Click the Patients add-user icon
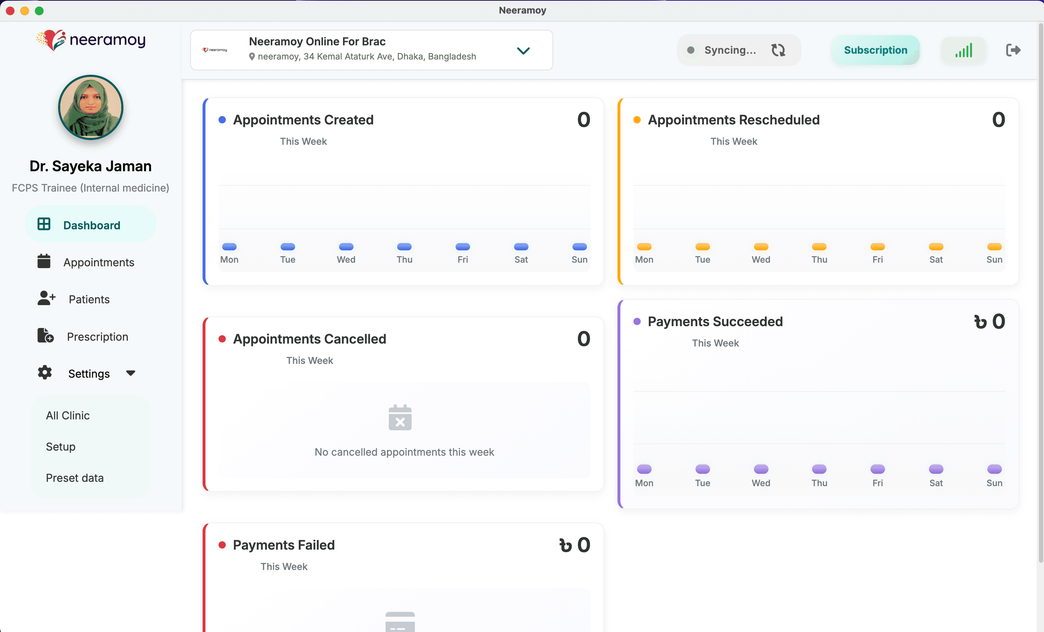1044x632 pixels. point(46,298)
